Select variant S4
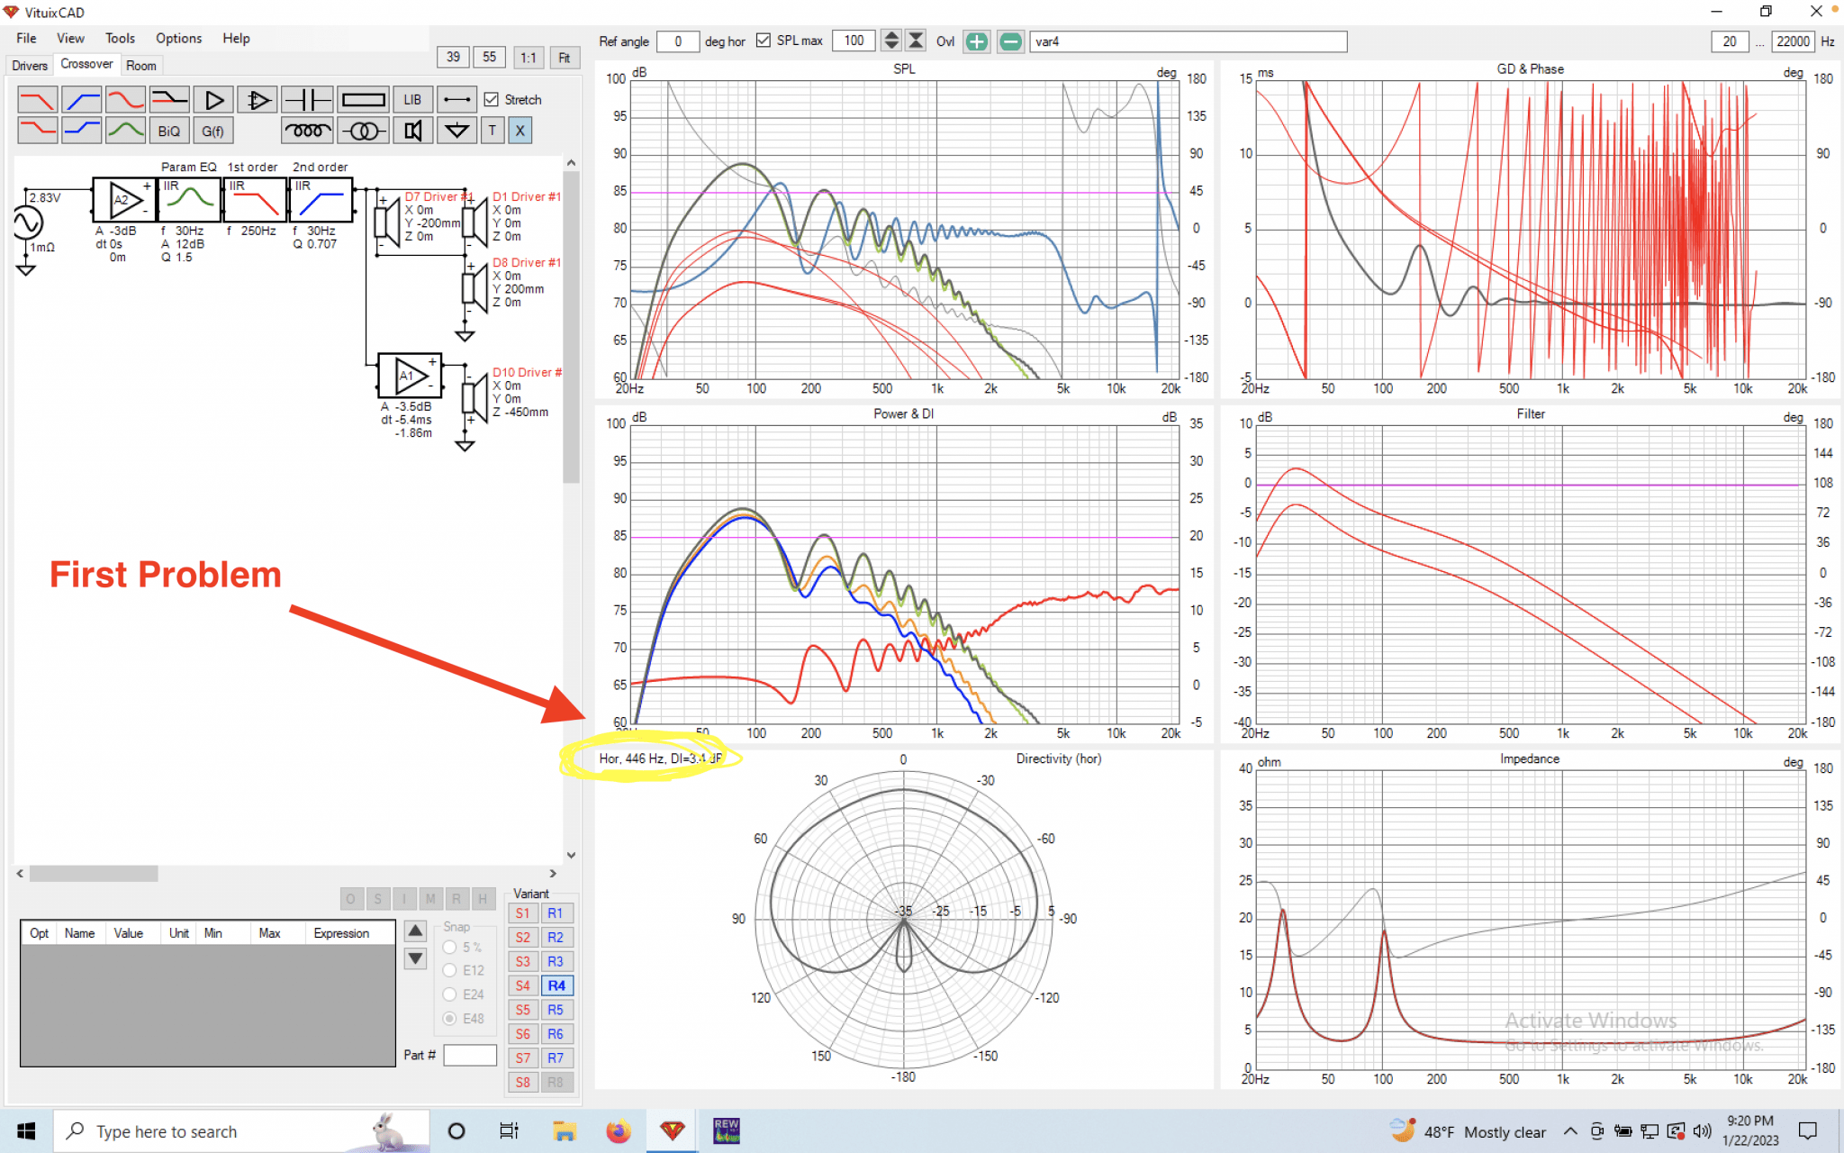 coord(523,985)
